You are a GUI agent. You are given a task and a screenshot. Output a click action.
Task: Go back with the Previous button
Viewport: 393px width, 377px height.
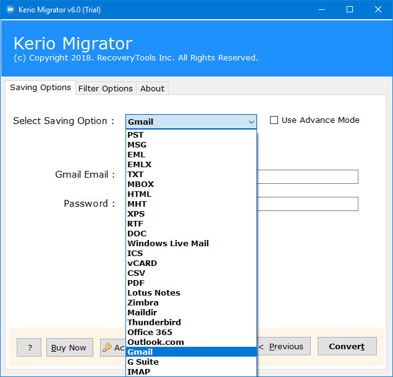[x=284, y=347]
